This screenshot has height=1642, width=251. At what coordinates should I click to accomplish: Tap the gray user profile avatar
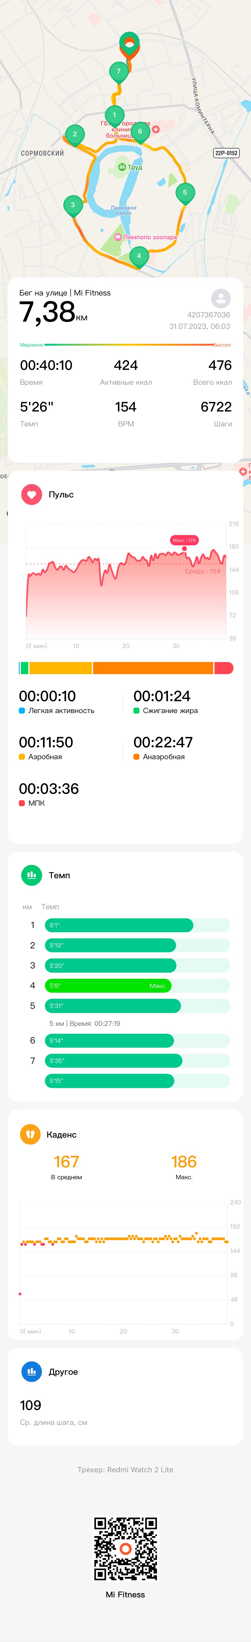[220, 298]
